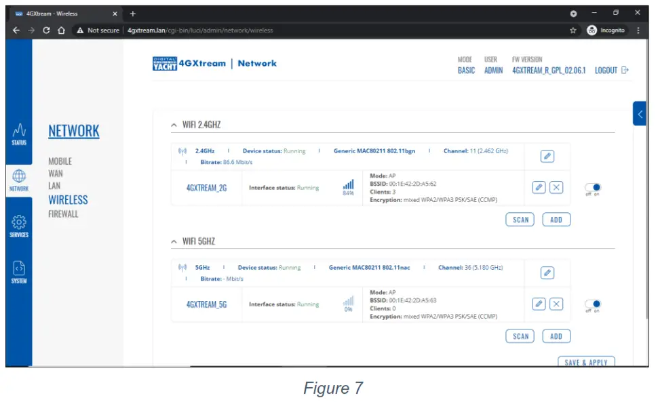Click Bitrate 86.6 Mbit/s value
This screenshot has height=402, width=658.
(238, 162)
